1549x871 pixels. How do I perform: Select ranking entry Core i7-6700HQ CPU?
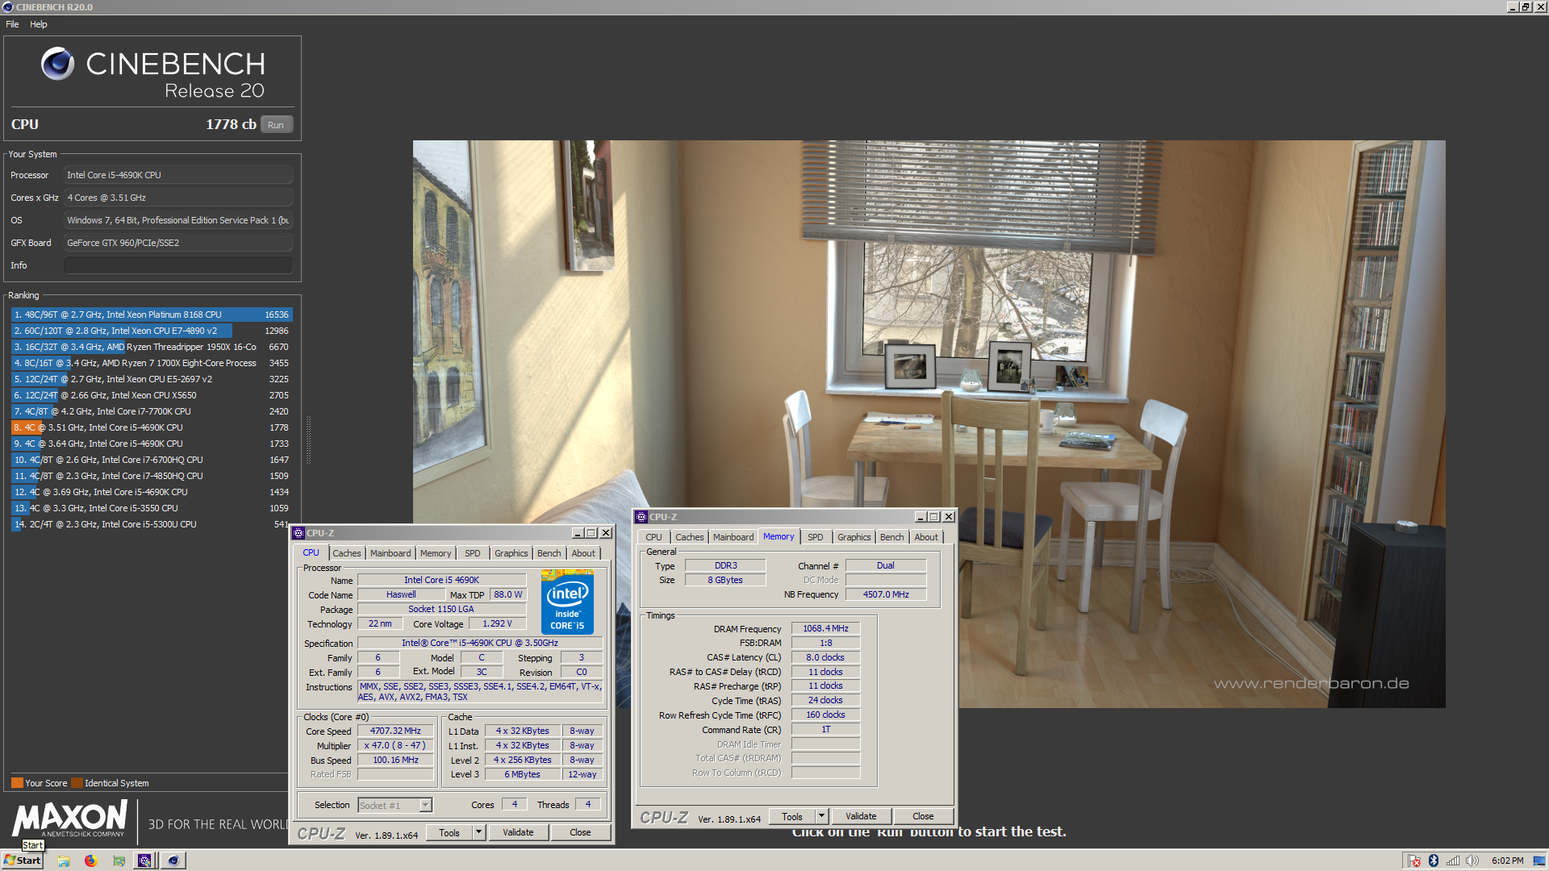click(151, 460)
